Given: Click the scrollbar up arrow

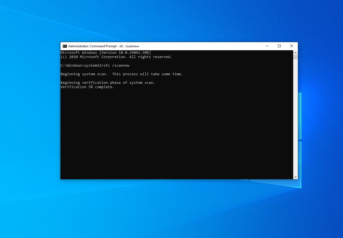Looking at the screenshot, I should click(x=295, y=52).
